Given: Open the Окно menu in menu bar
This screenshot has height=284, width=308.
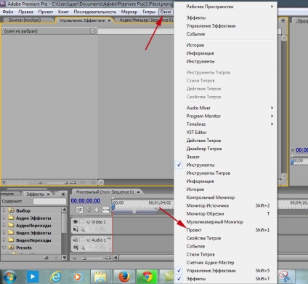Looking at the screenshot, I should (166, 12).
